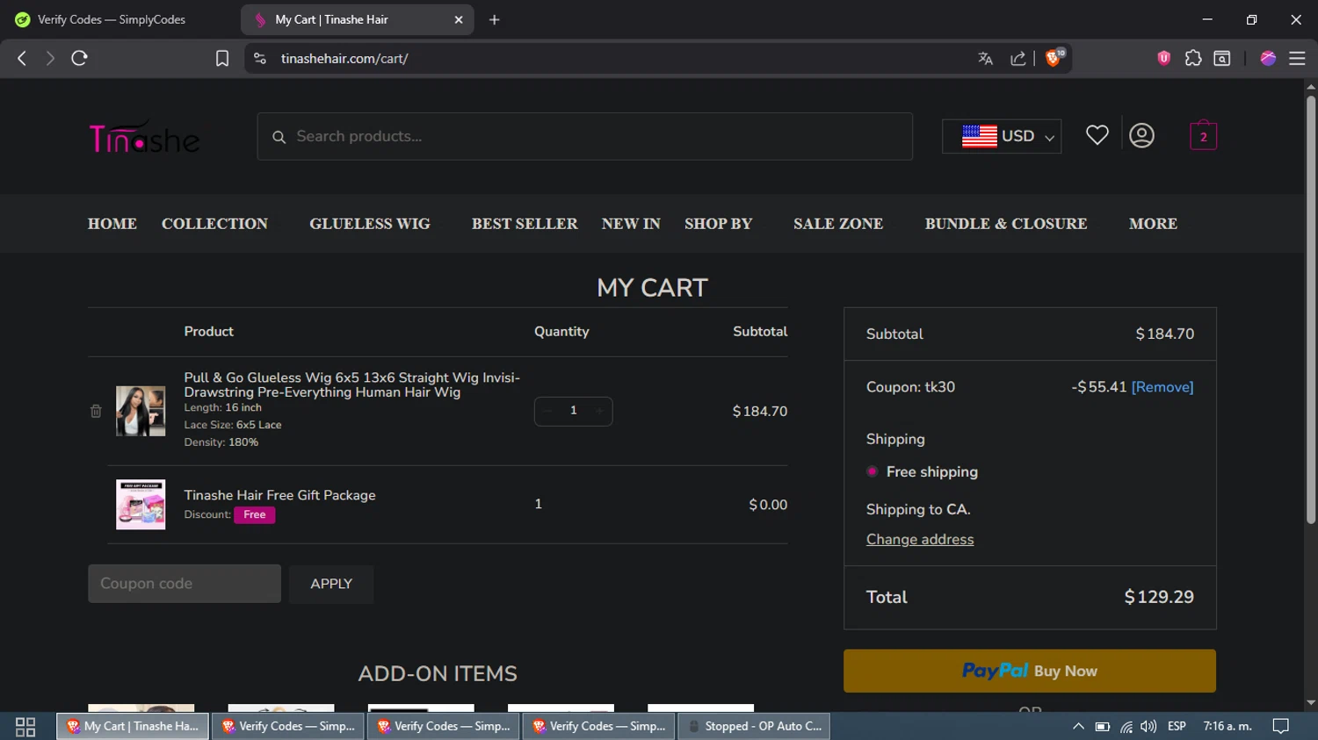Decrease wig quantity with minus button
The width and height of the screenshot is (1318, 740).
[x=548, y=411]
